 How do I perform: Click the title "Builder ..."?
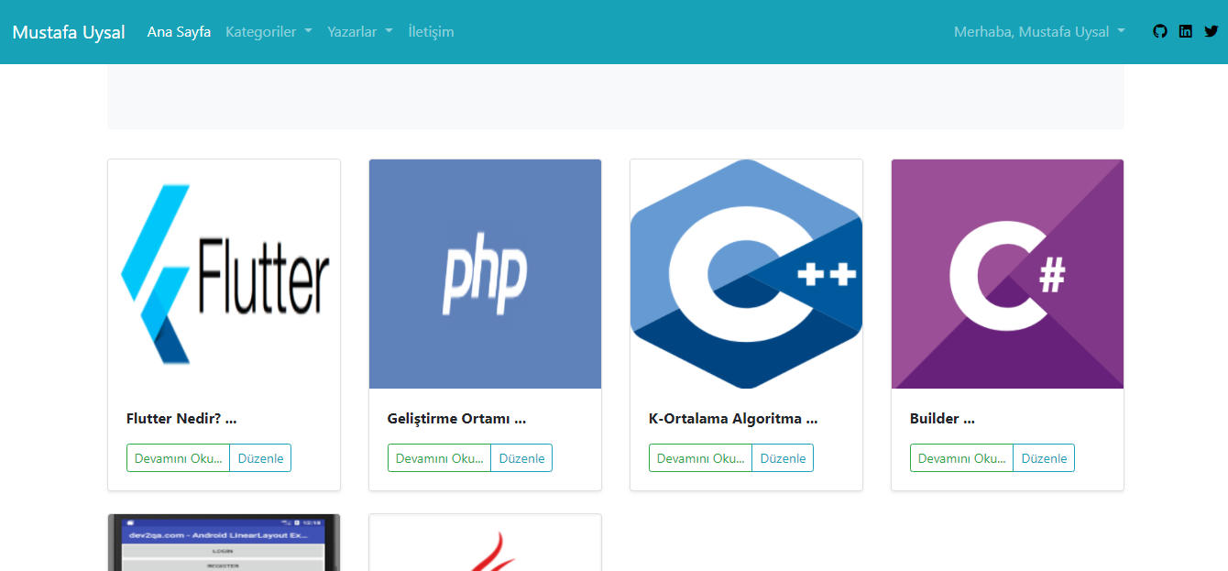[942, 419]
